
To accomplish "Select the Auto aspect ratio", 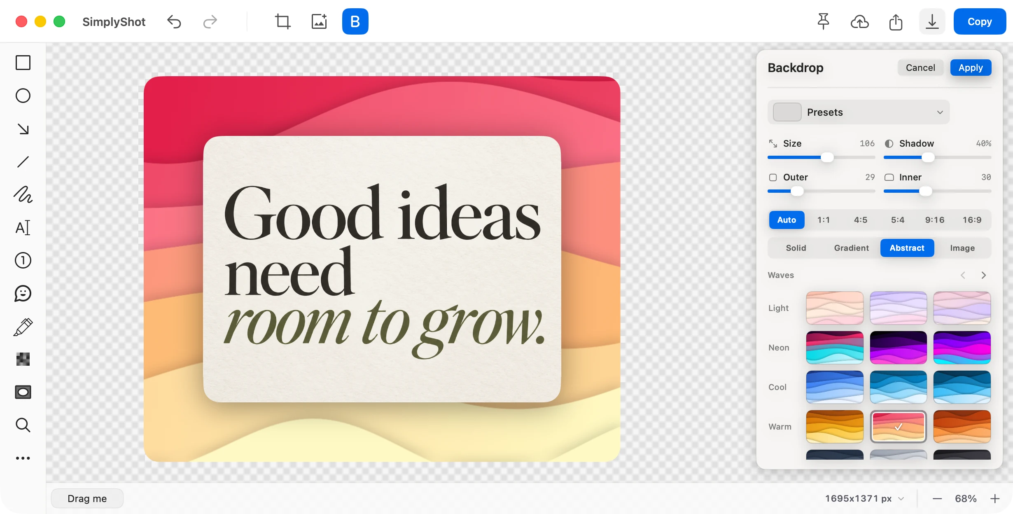I will click(x=787, y=220).
